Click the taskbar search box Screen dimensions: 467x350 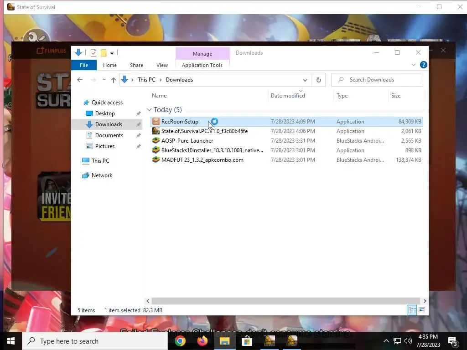(95, 341)
